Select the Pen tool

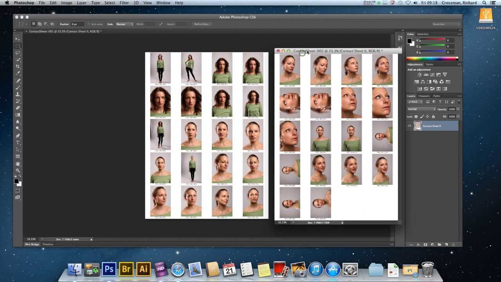18,136
